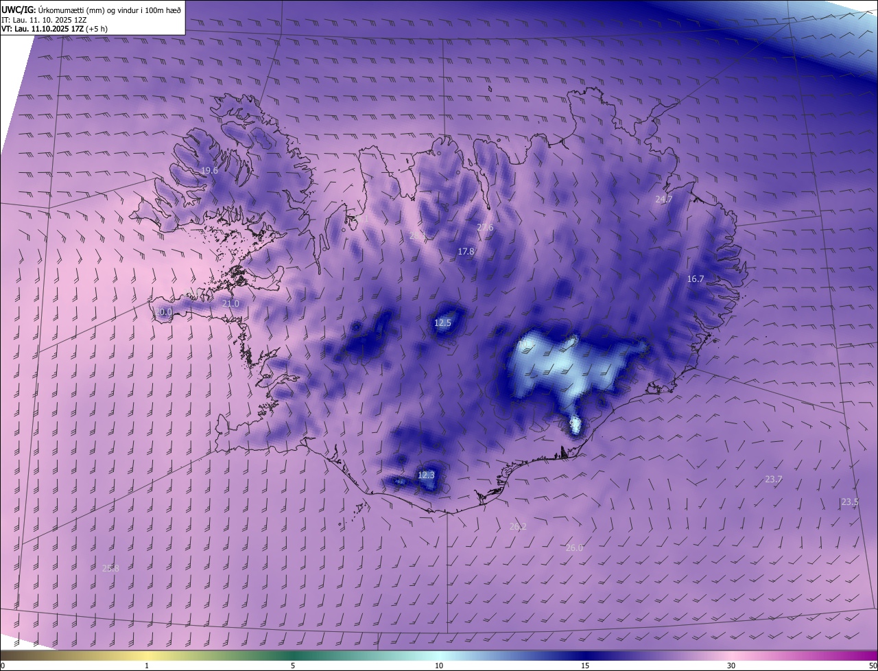This screenshot has width=878, height=671.
Task: Click the 26.2 value south of Iceland
Action: pyautogui.click(x=518, y=527)
